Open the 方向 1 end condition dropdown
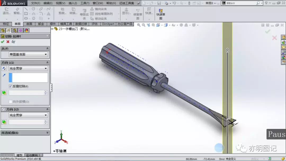The width and height of the screenshot is (286, 161). click(x=28, y=68)
